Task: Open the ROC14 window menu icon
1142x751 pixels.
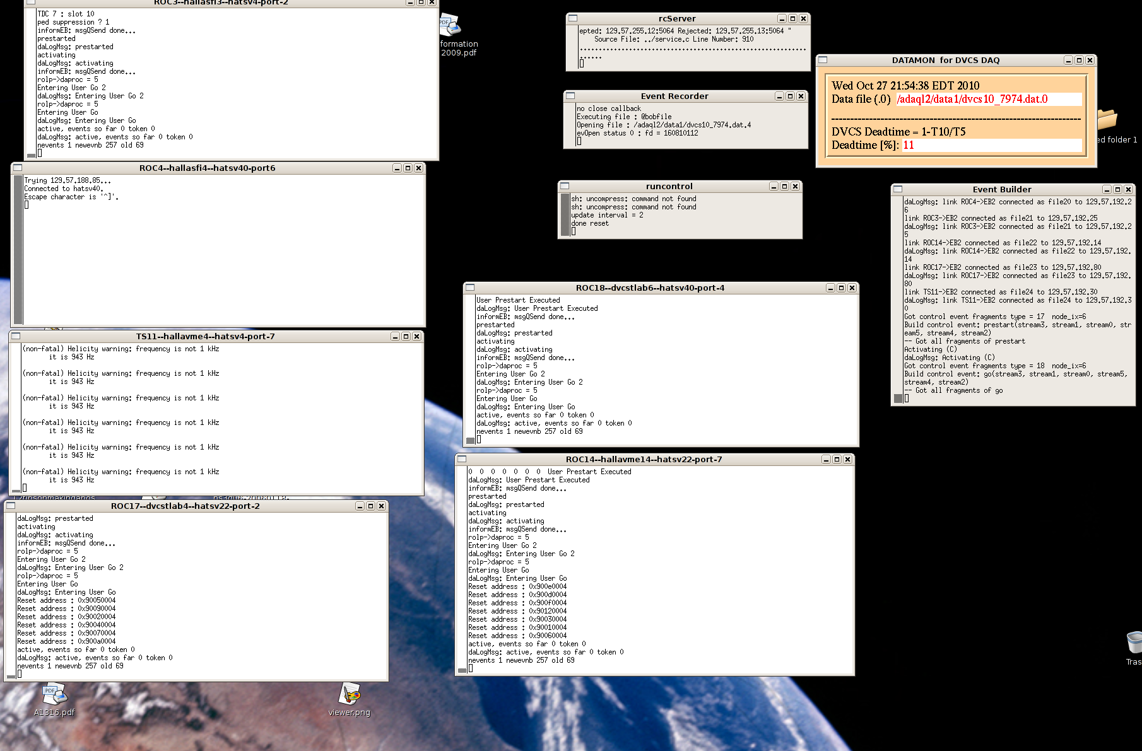Action: point(462,459)
